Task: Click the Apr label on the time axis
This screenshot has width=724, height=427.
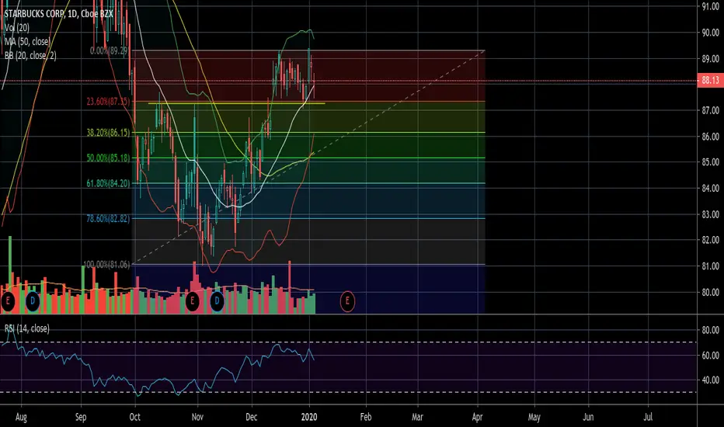Action: [x=478, y=418]
